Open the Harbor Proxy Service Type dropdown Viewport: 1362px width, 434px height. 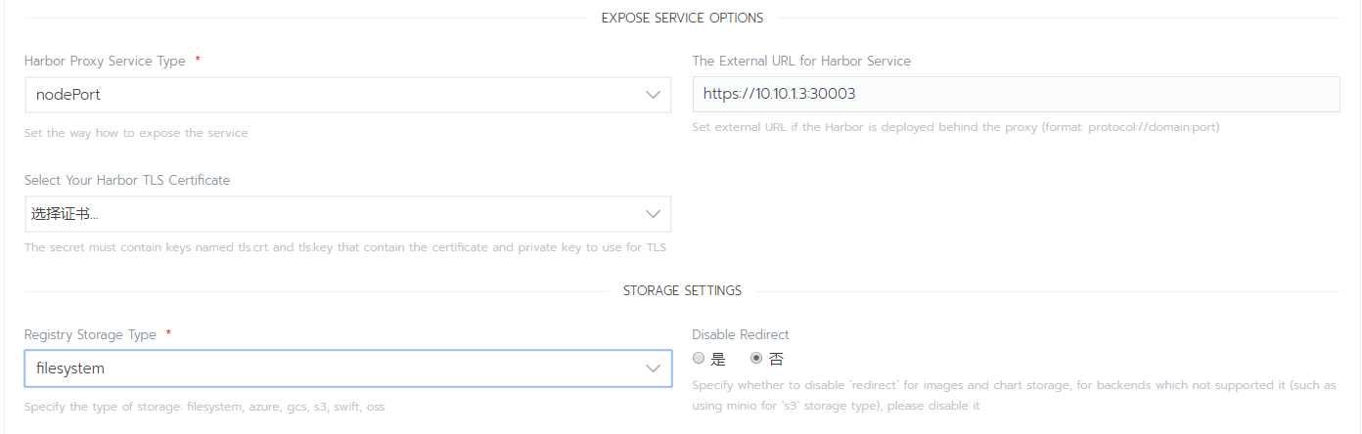pos(347,95)
